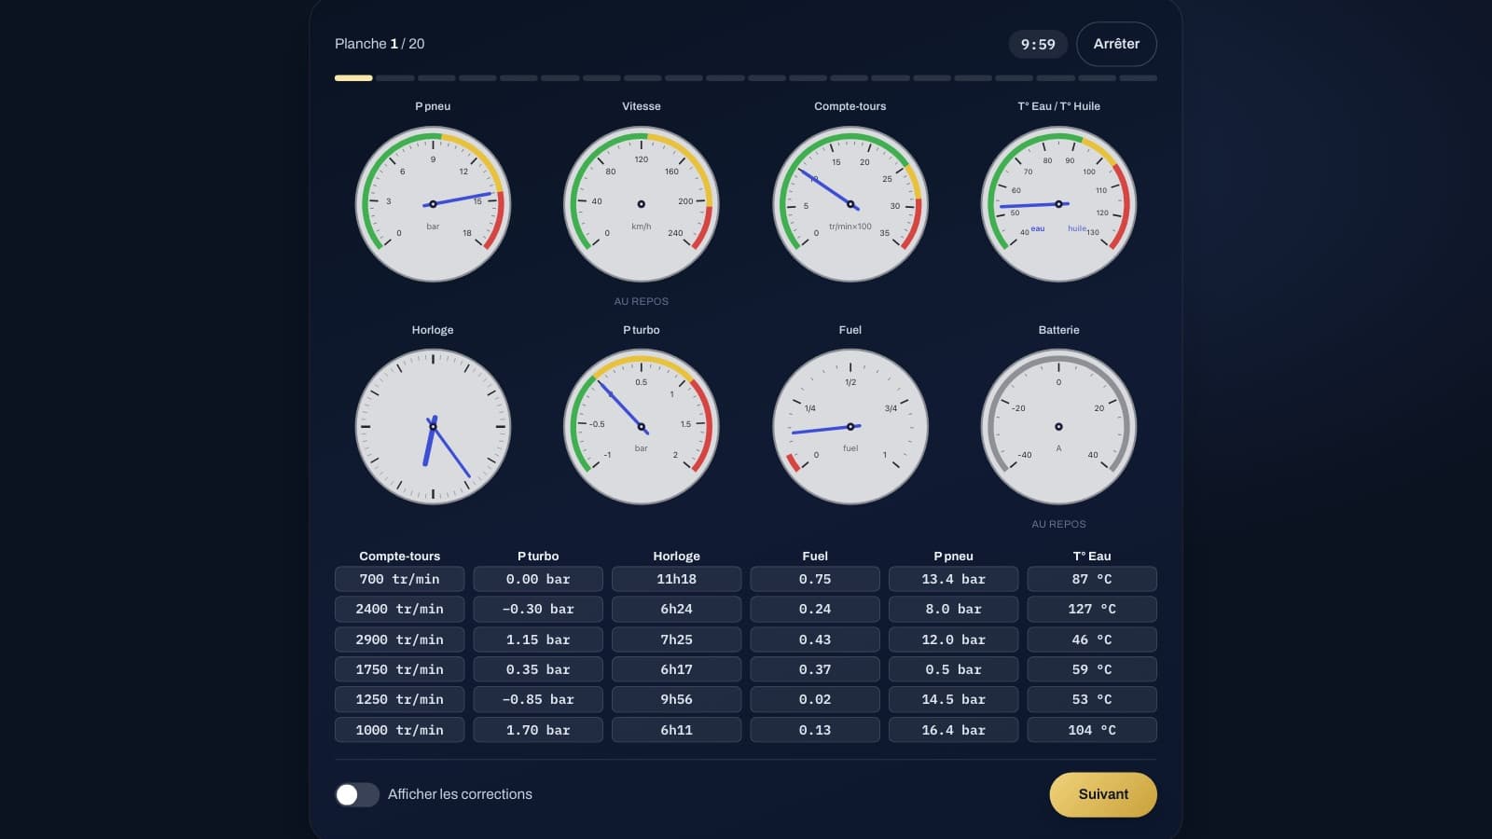Select the 8.0 bar answer
This screenshot has height=839, width=1492.
click(953, 609)
